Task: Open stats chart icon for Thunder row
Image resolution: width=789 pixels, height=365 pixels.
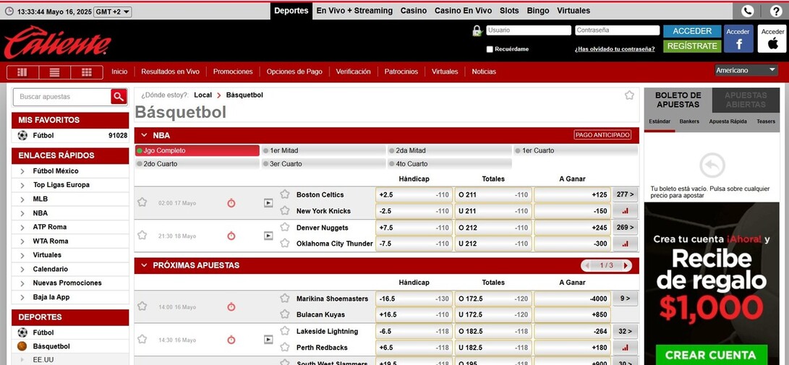Action: [x=625, y=244]
